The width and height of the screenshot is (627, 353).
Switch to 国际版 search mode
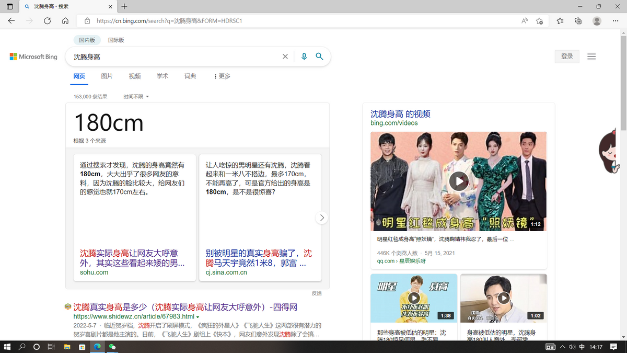(116, 40)
